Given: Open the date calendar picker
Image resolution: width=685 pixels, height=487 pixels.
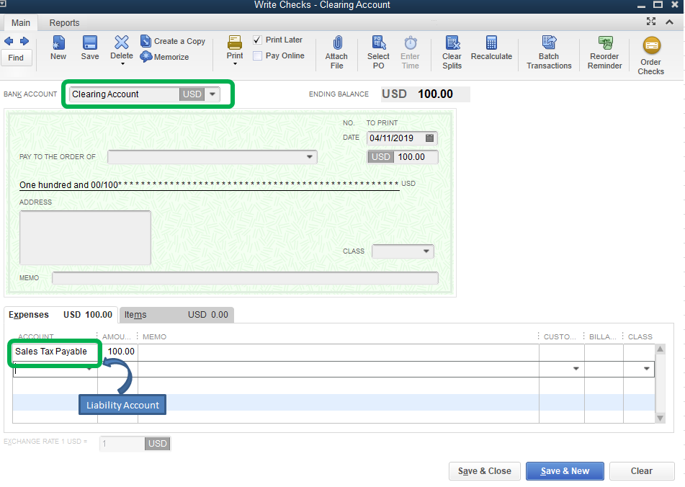Looking at the screenshot, I should [x=429, y=138].
